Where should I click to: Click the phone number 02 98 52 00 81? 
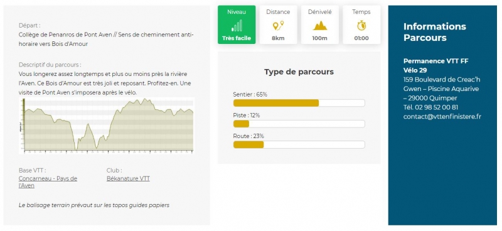point(436,107)
